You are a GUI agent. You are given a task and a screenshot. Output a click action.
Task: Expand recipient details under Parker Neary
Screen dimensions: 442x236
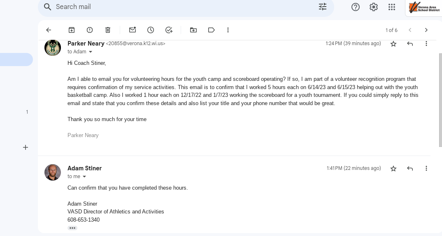pyautogui.click(x=91, y=52)
